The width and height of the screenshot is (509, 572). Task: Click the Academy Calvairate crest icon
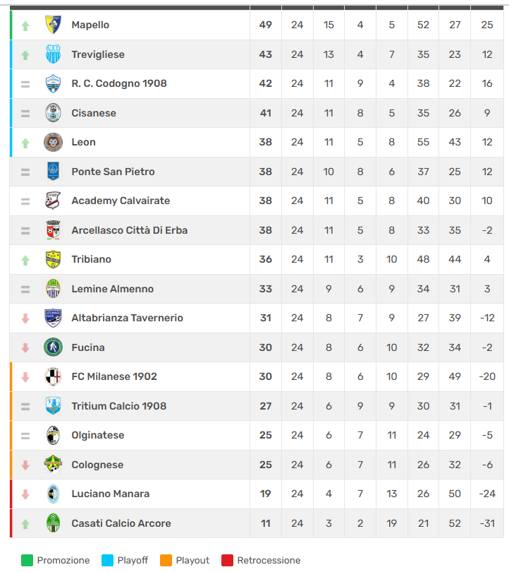point(53,201)
